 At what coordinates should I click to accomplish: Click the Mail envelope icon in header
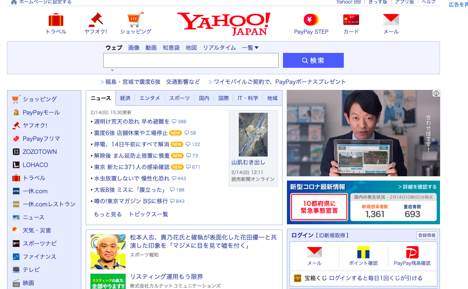point(391,20)
